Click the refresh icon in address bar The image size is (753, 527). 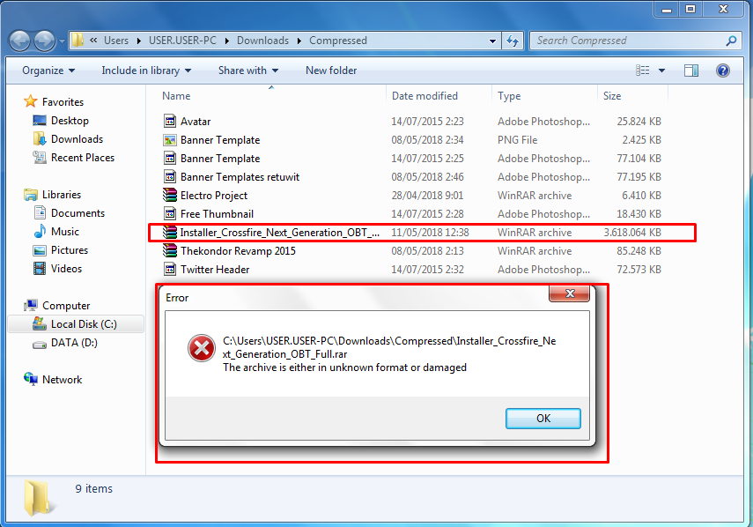pyautogui.click(x=512, y=41)
